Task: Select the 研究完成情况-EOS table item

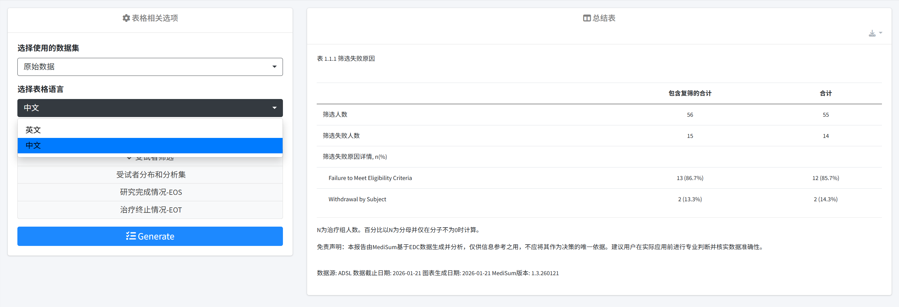Action: pyautogui.click(x=150, y=192)
